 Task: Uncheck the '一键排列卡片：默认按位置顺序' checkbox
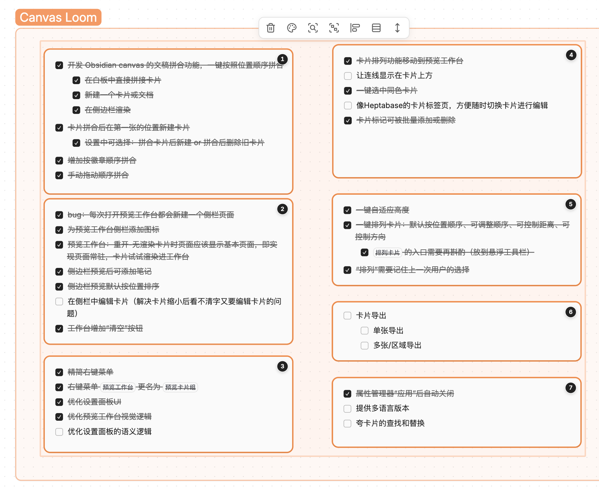[347, 225]
